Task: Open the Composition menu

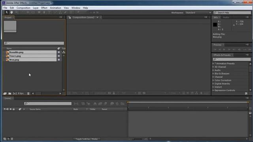Action: click(x=23, y=8)
